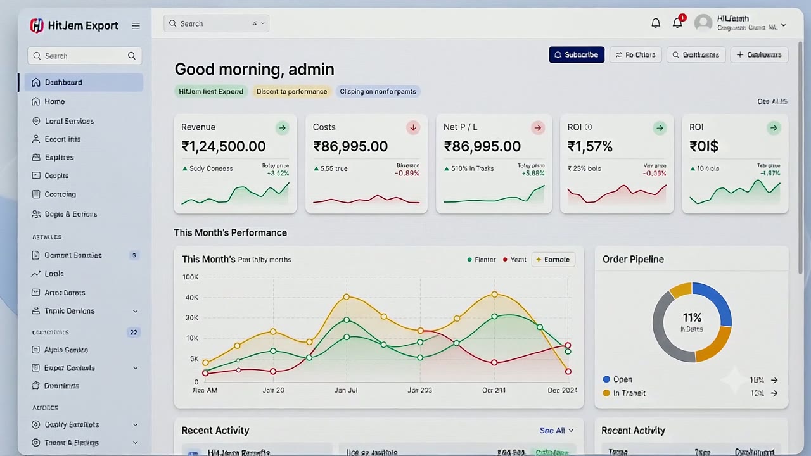Click the link above the ROI cards

772,101
